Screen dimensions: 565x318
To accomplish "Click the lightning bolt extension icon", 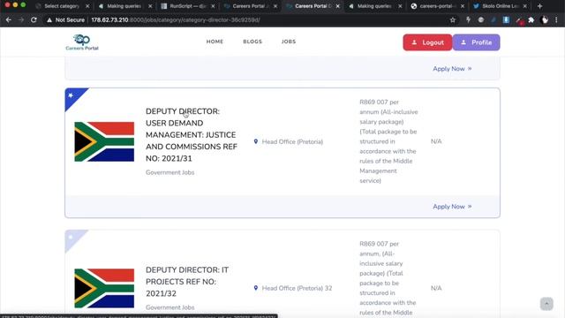I will coord(468,19).
